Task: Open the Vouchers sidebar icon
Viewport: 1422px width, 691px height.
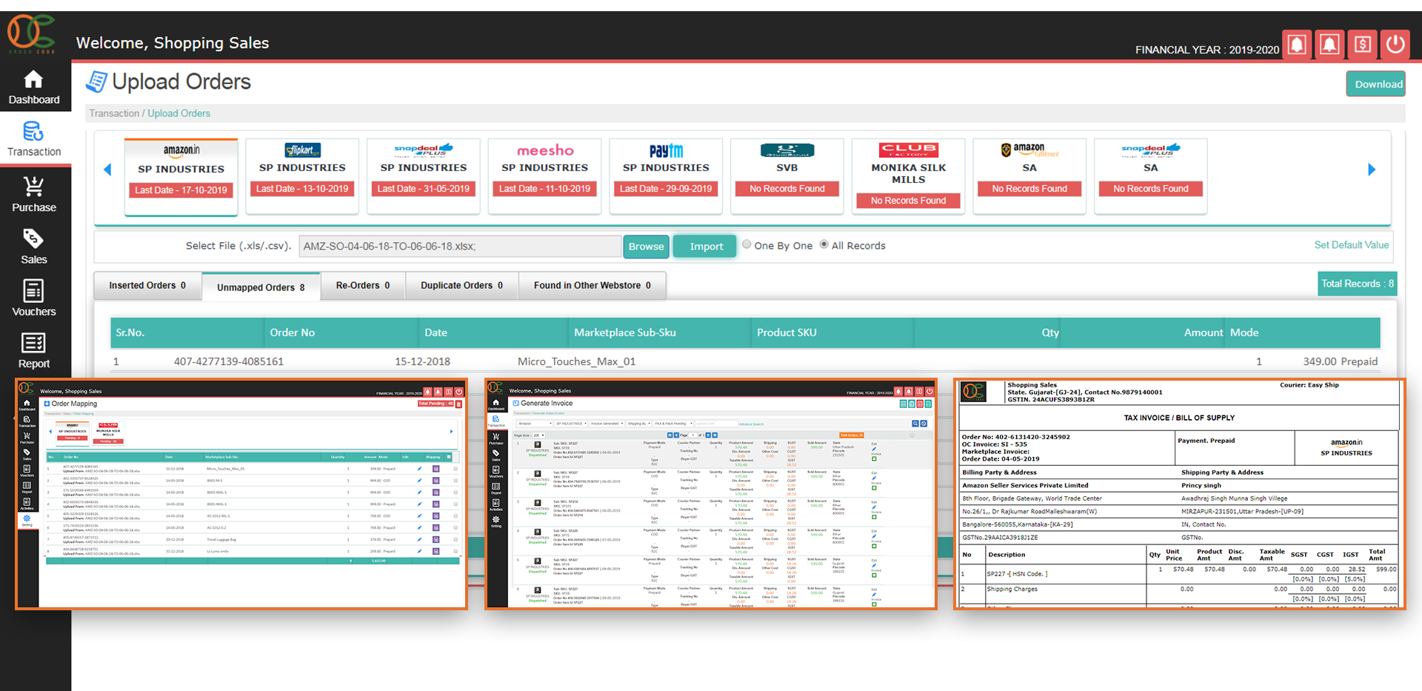Action: (34, 290)
